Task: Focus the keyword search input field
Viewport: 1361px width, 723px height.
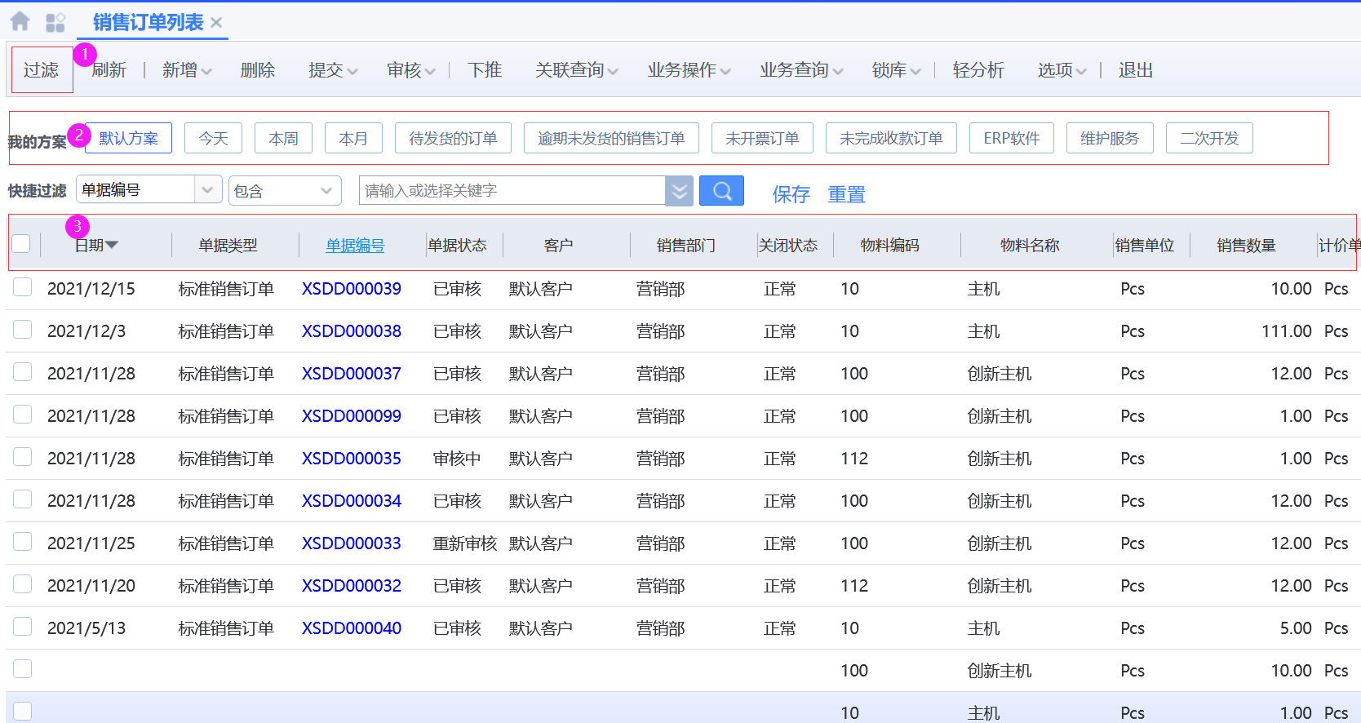Action: coord(512,190)
